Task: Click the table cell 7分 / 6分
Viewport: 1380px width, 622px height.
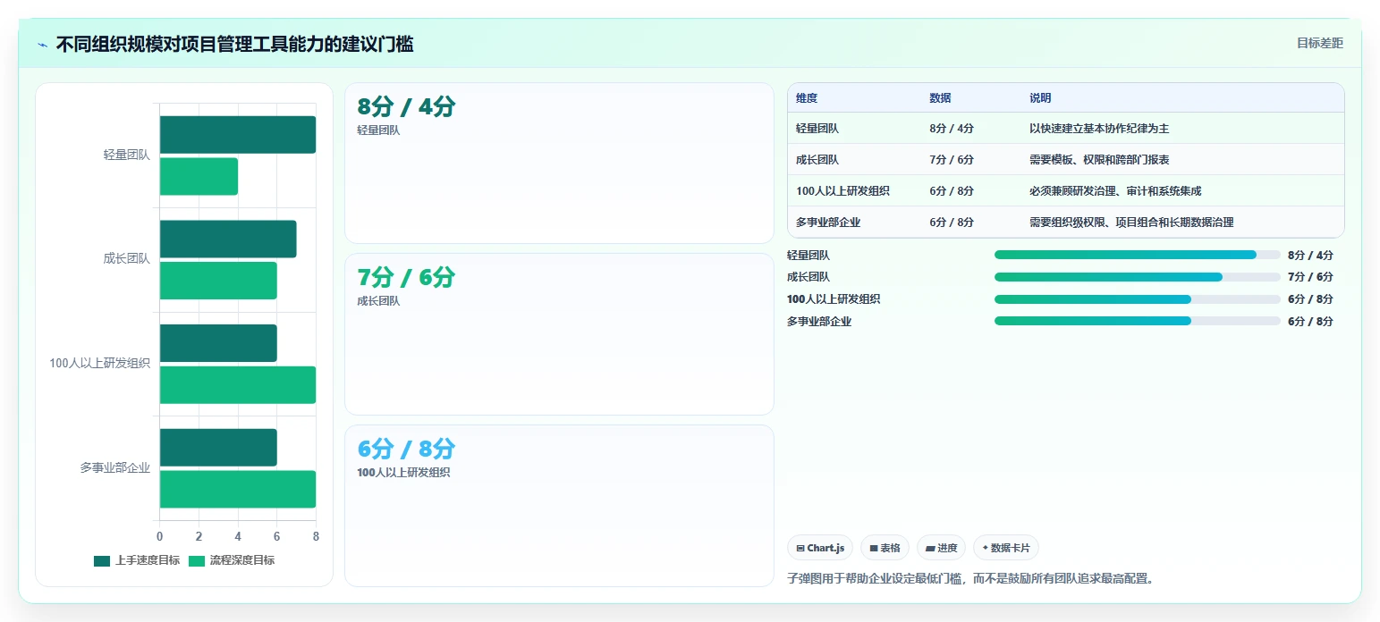Action: tap(952, 160)
